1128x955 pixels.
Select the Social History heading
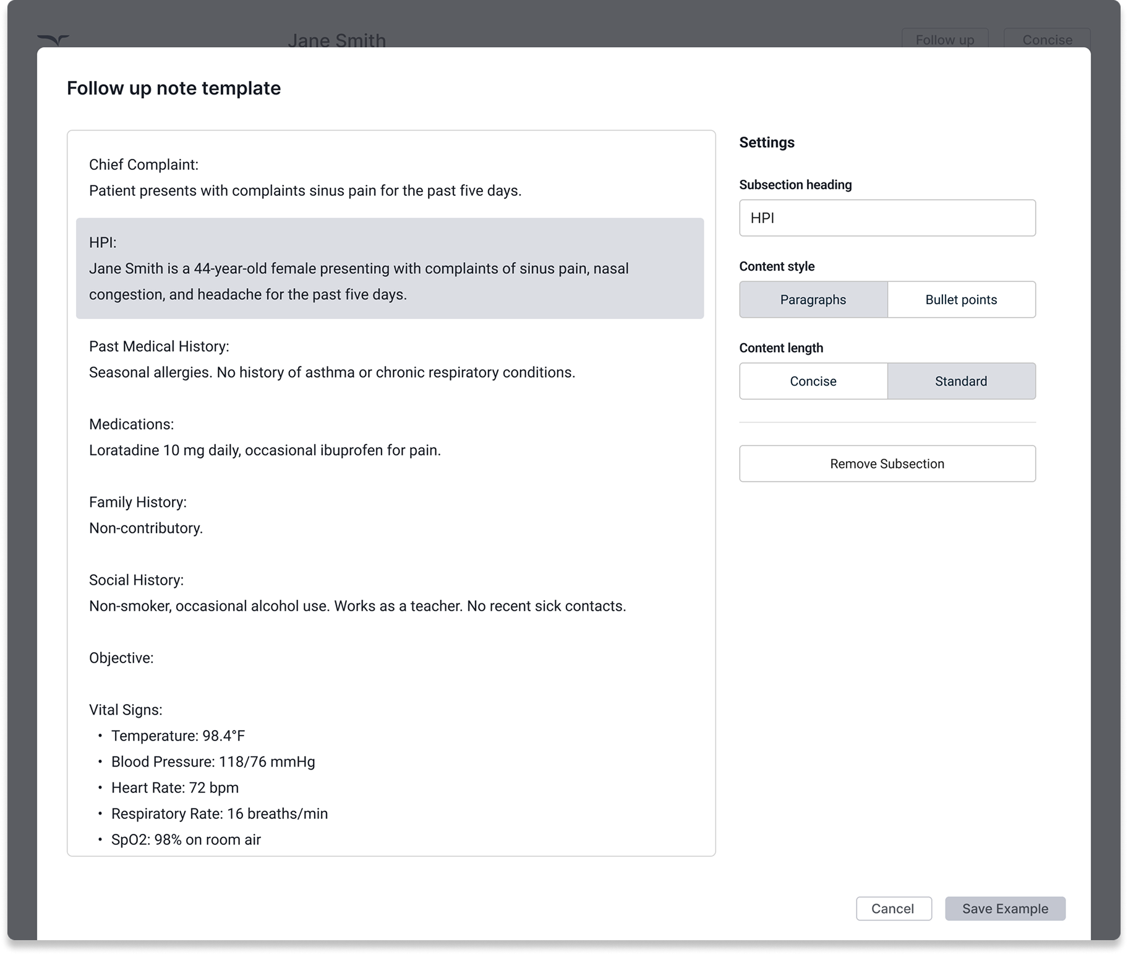click(x=136, y=580)
